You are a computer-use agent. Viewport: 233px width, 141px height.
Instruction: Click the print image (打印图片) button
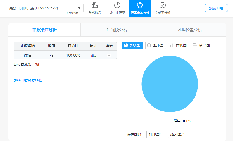pyautogui.click(x=156, y=134)
